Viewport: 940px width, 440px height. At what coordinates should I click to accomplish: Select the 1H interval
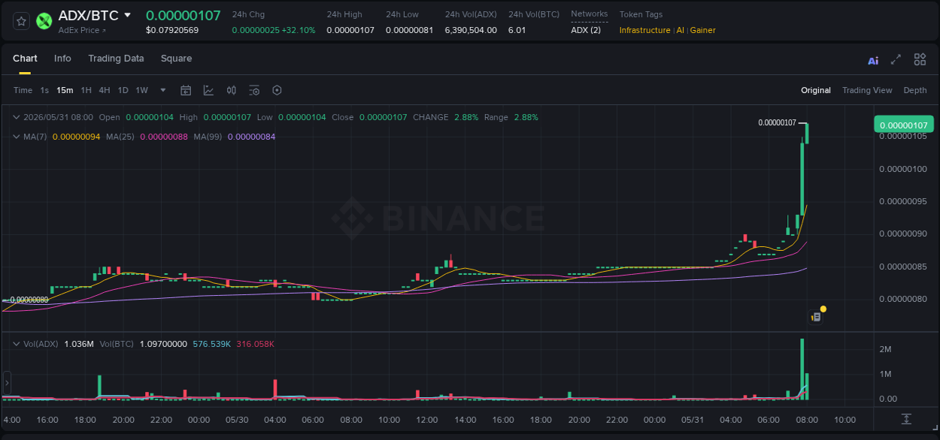[86, 90]
